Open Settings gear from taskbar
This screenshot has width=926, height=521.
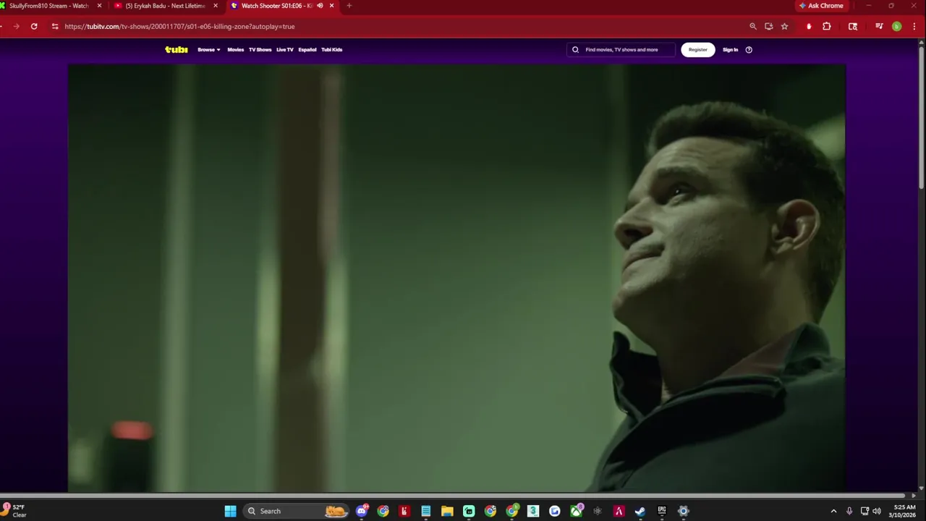click(683, 511)
